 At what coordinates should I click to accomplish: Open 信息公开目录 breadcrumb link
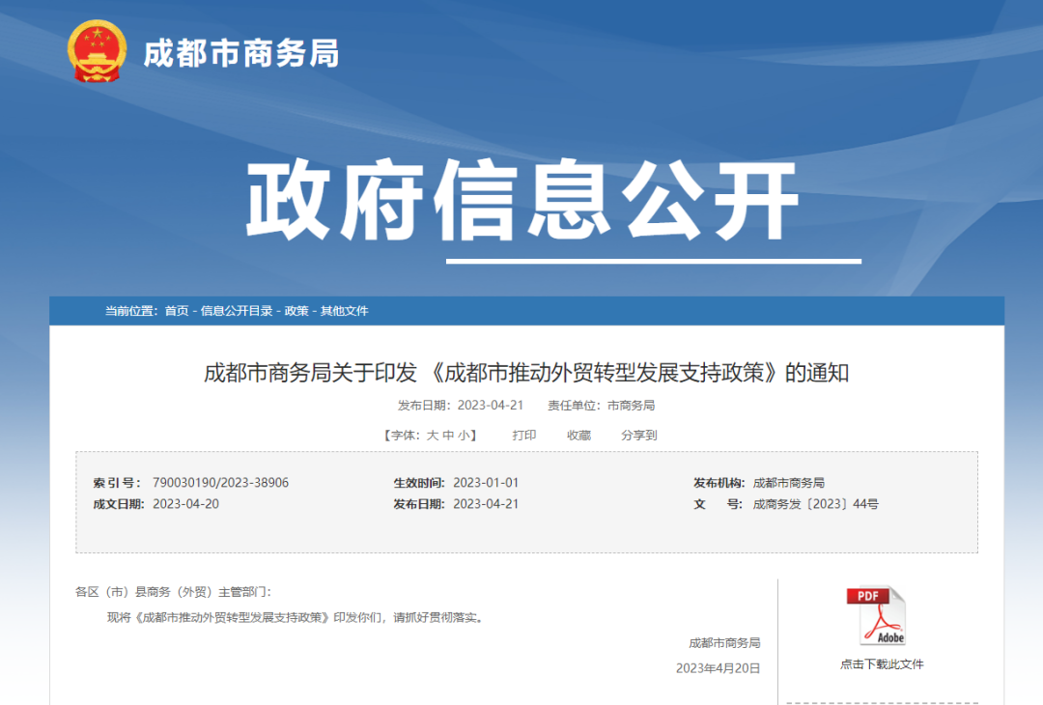click(x=237, y=311)
